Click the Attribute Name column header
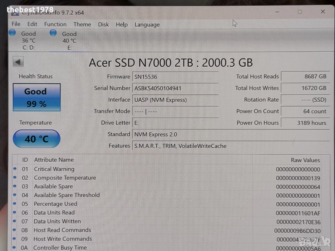335x251 pixels. click(x=54, y=160)
